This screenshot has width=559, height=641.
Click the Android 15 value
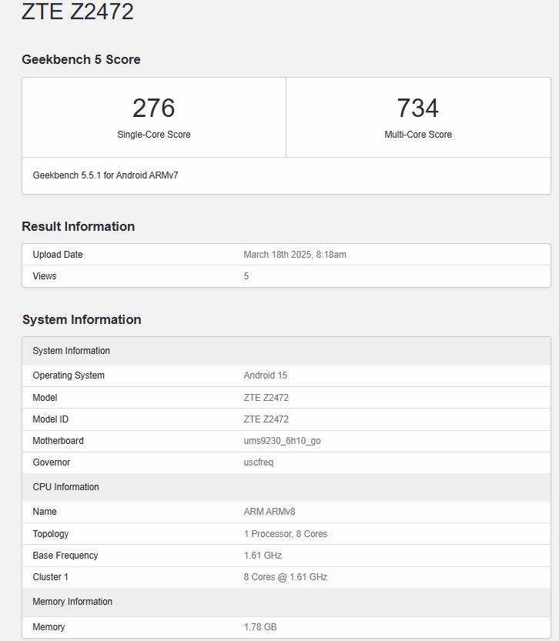coord(266,376)
